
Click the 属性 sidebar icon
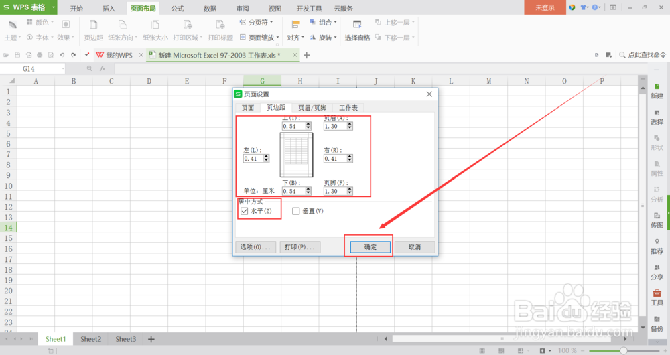[x=657, y=169]
